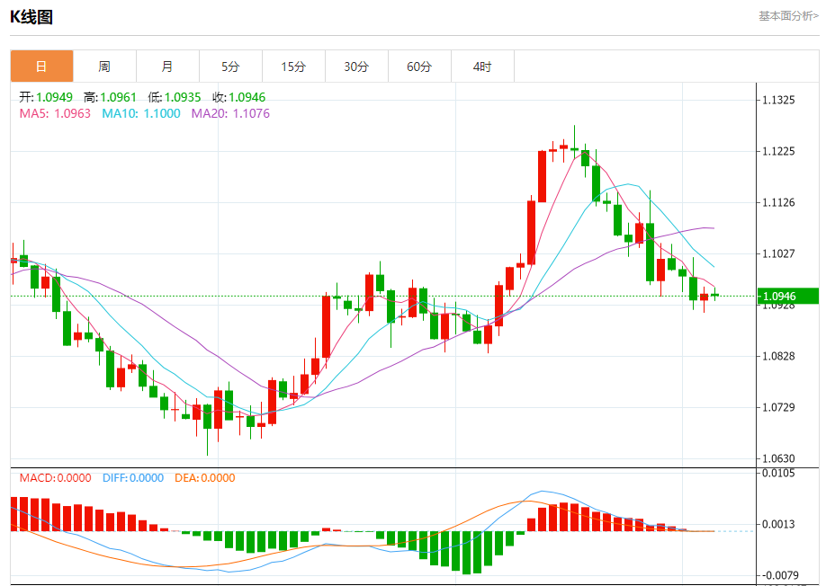Switch to the 周 weekly tab

pyautogui.click(x=104, y=67)
